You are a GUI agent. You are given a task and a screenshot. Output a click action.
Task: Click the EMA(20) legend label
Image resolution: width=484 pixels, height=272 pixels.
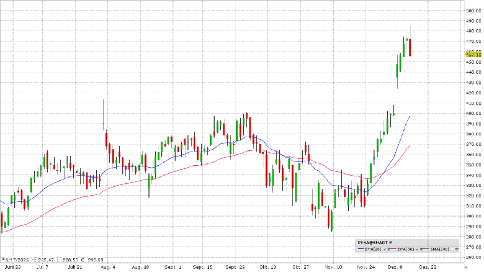click(373, 249)
